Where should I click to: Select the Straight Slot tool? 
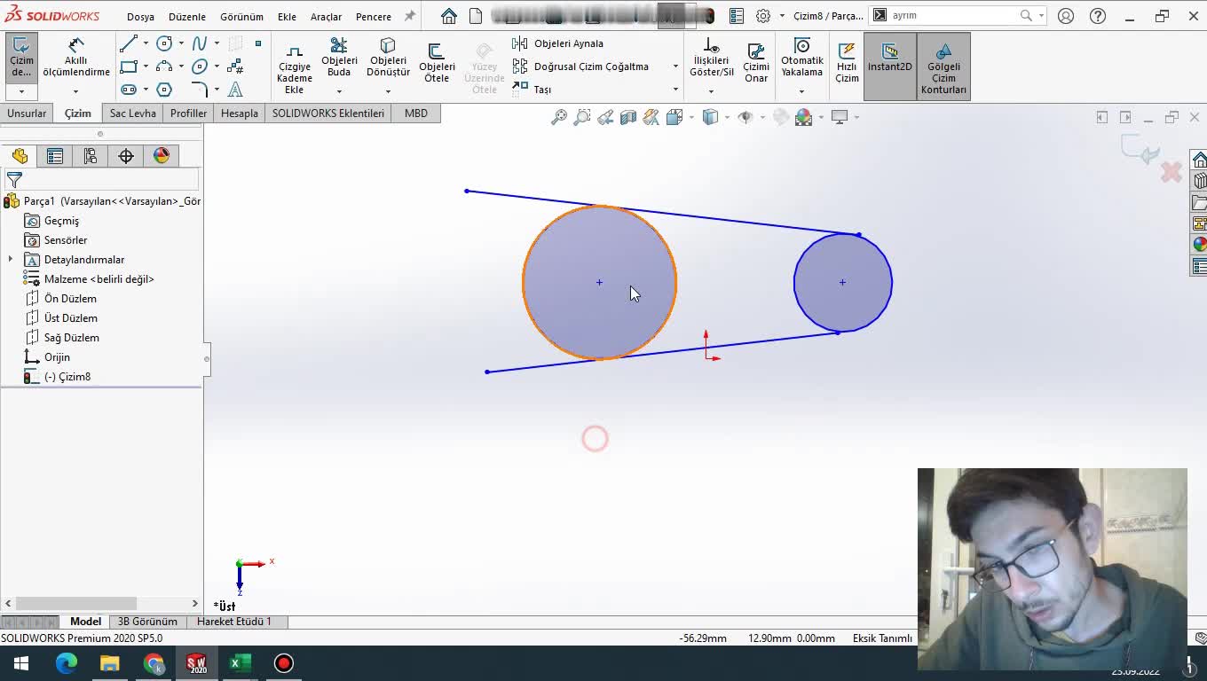129,90
